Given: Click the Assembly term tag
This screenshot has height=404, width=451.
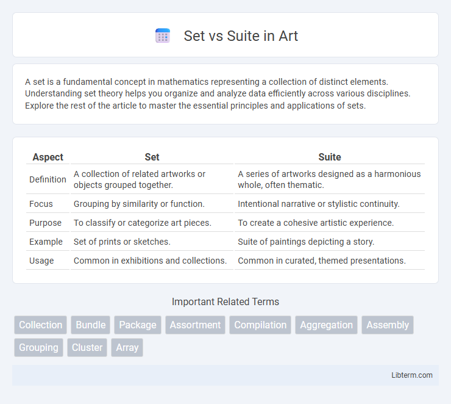Looking at the screenshot, I should (388, 325).
